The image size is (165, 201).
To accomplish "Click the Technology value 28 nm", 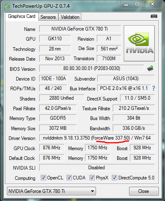I will [55, 49].
